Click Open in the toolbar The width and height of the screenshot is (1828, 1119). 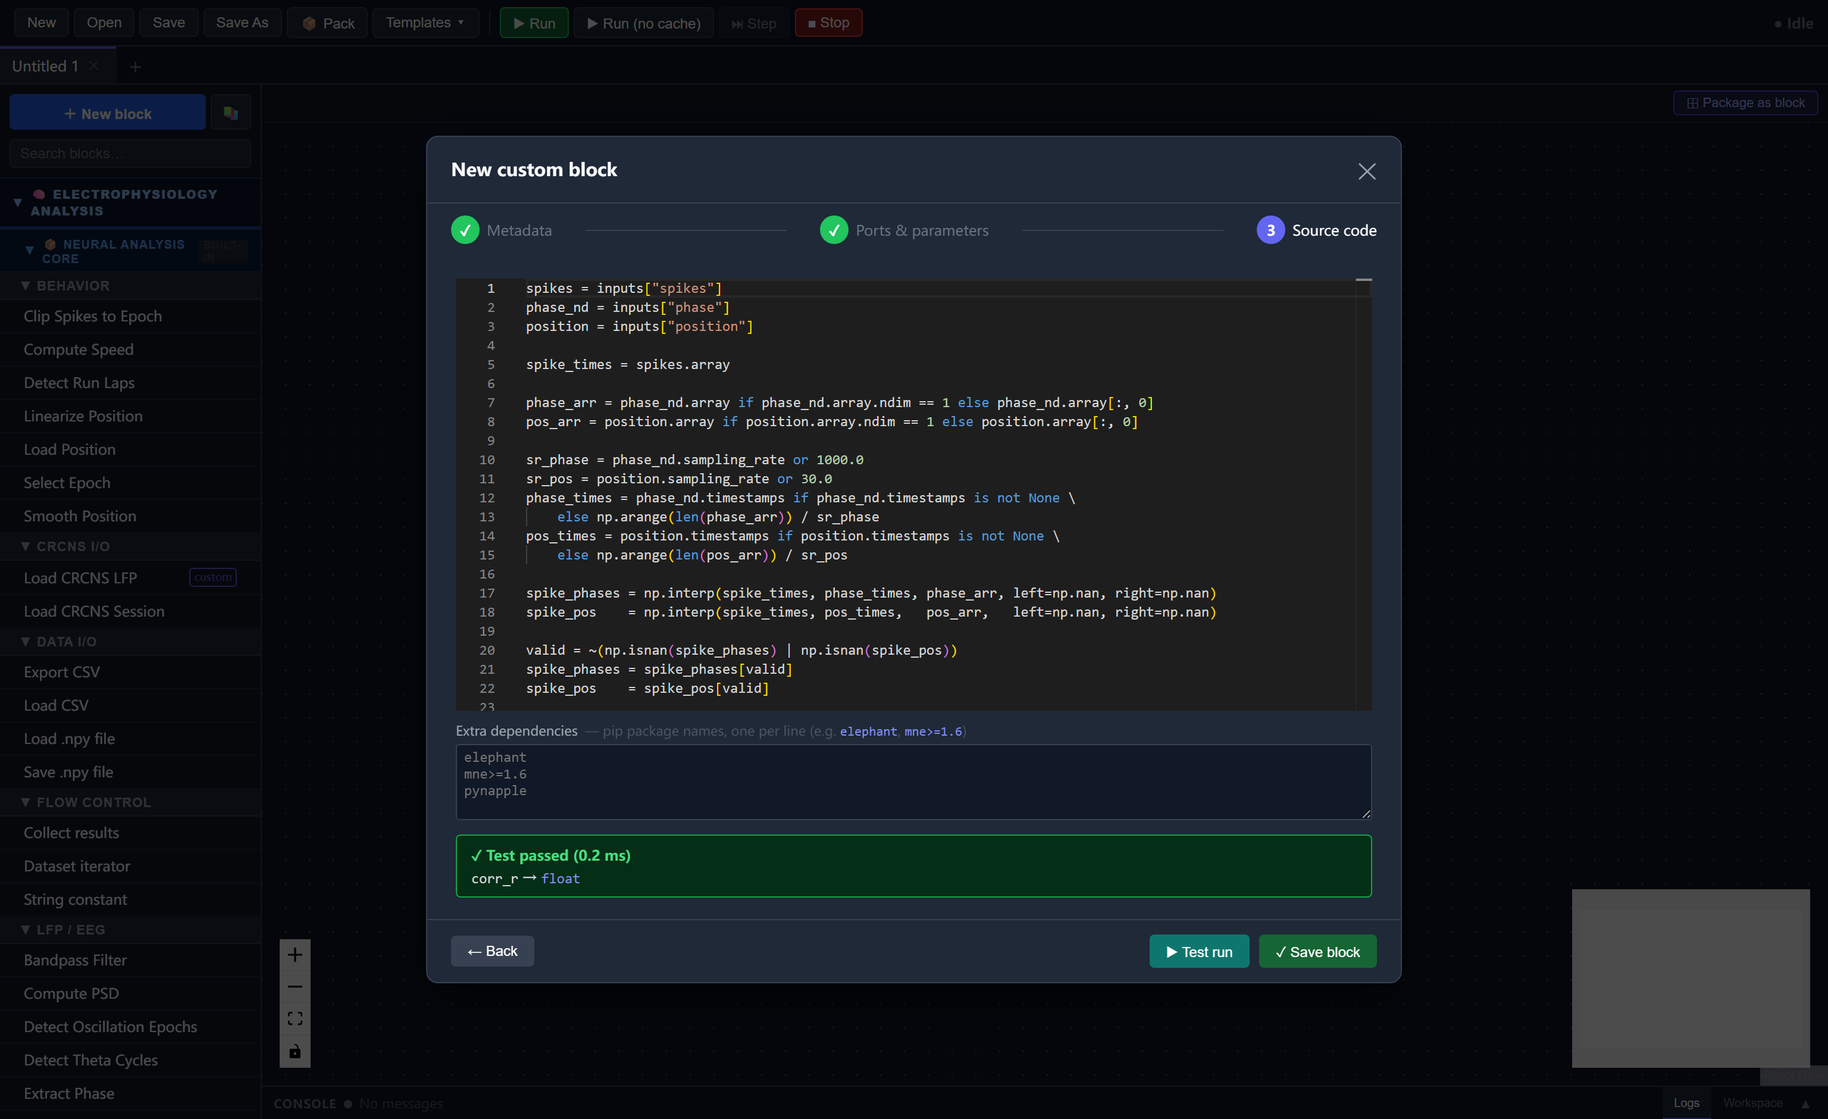(104, 23)
